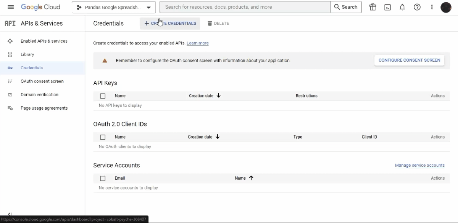Open the Learn more link
The image size is (458, 223).
(197, 43)
